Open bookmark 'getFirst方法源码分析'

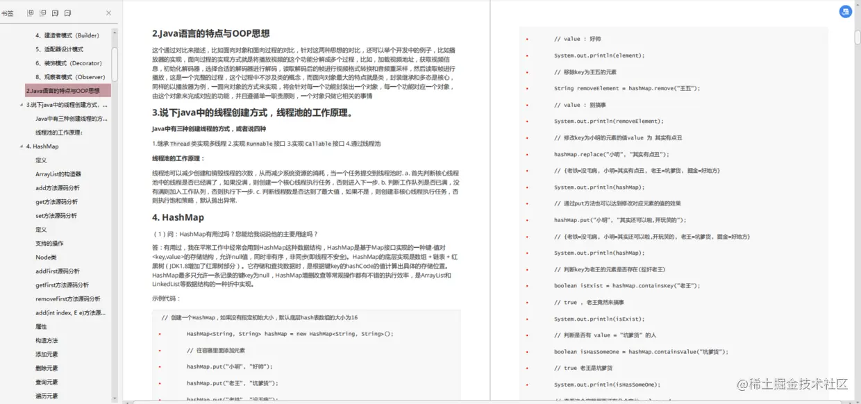[62, 285]
